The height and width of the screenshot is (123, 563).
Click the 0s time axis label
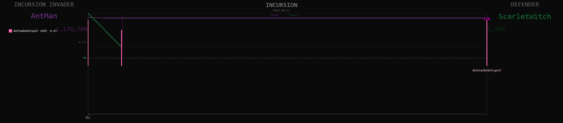pos(88,118)
